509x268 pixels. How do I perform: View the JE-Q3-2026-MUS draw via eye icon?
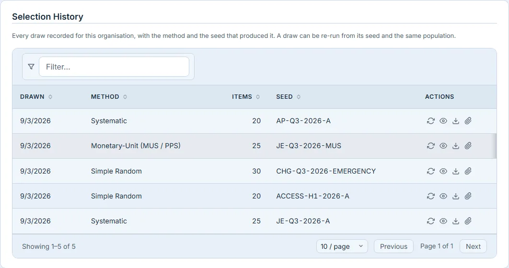point(443,146)
